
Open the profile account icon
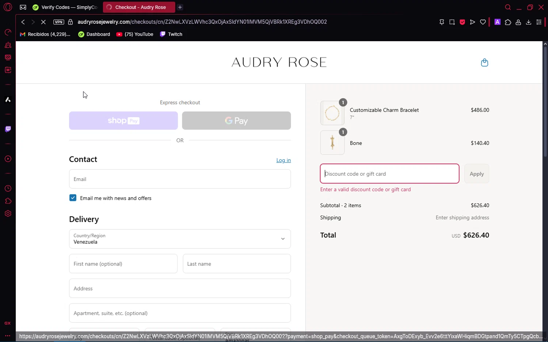[x=518, y=22]
